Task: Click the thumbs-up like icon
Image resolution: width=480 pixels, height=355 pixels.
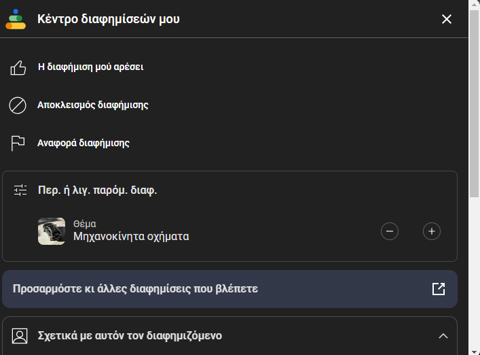Action: pos(18,67)
